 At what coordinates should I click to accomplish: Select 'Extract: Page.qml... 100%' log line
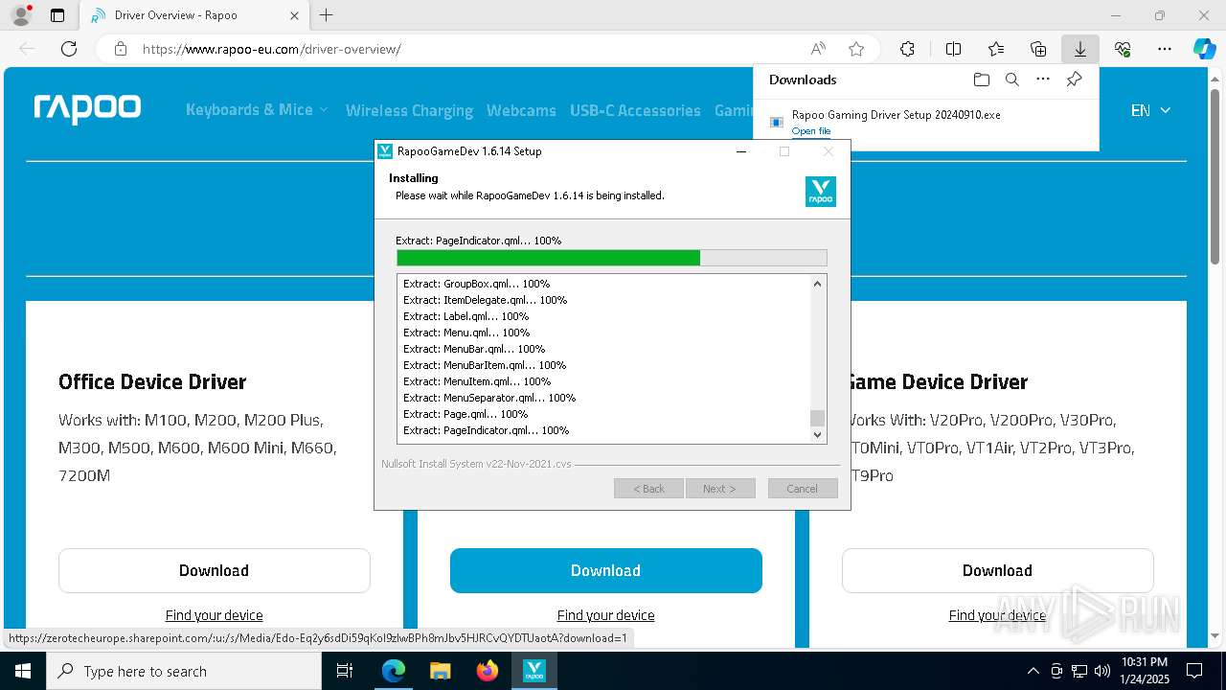click(465, 414)
